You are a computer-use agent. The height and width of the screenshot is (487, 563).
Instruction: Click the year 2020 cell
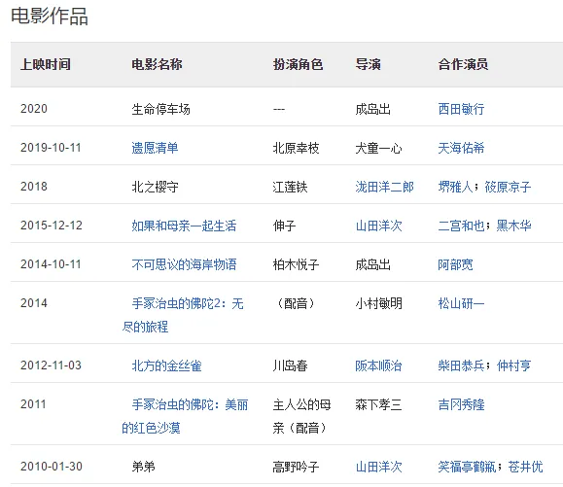(x=34, y=109)
